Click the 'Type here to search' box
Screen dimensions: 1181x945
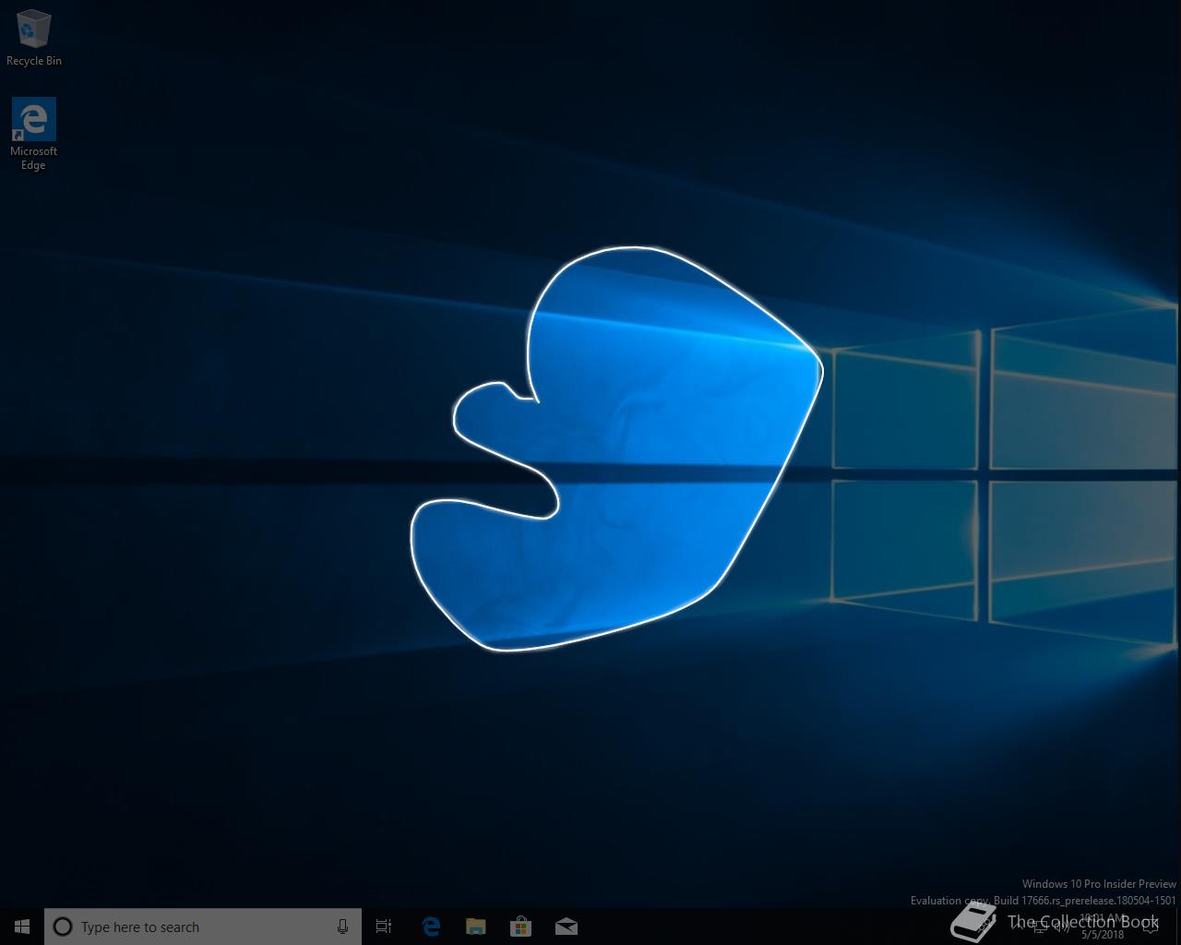(x=203, y=927)
